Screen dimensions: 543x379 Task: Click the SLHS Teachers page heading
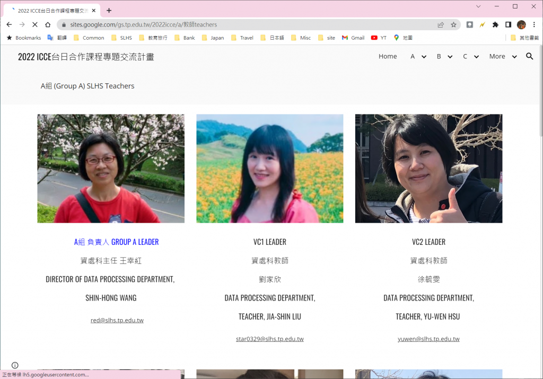tap(87, 86)
